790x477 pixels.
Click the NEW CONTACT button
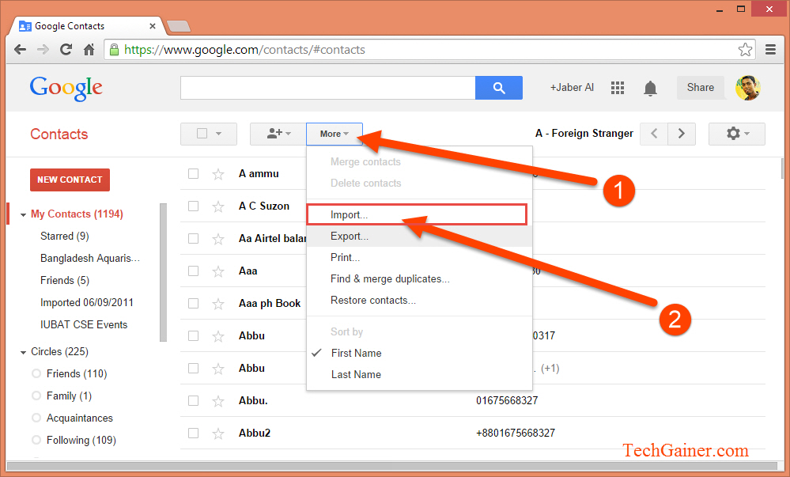(x=69, y=180)
